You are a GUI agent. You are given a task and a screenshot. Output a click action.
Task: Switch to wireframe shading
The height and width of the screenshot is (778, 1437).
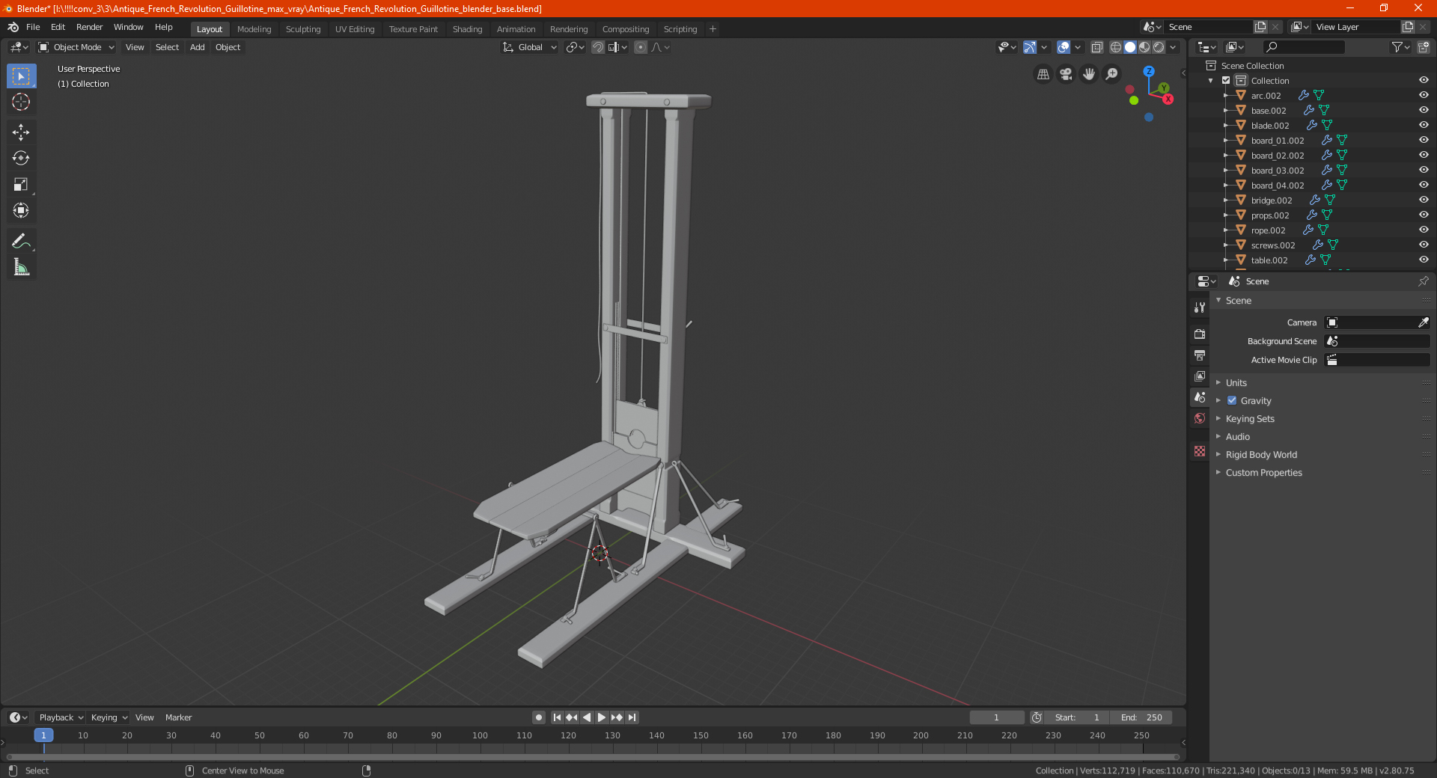[1116, 47]
